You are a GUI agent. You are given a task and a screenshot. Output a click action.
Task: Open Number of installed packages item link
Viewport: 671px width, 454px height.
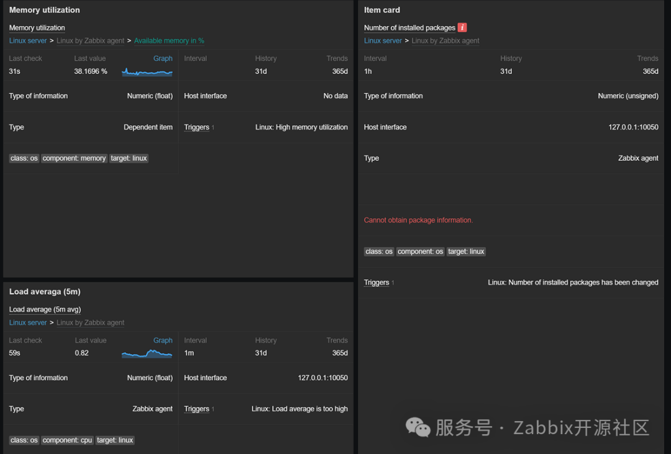click(409, 28)
